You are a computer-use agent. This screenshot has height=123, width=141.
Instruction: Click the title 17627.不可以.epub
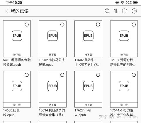tap(83, 113)
